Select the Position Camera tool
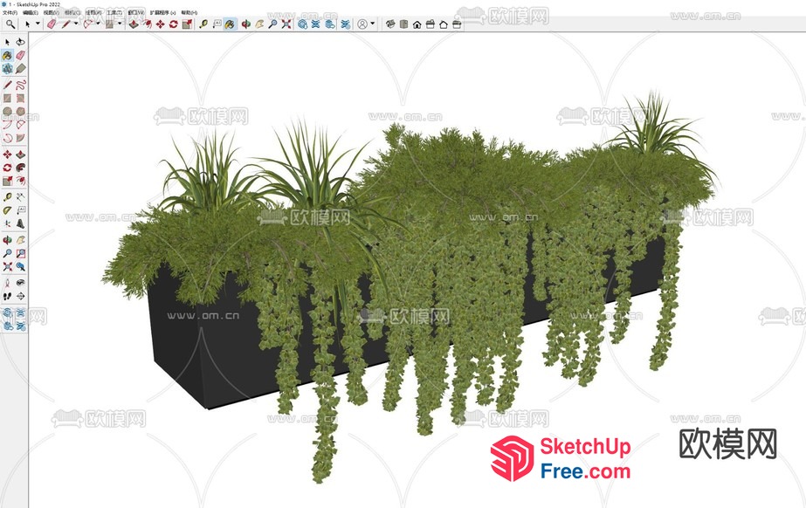 click(7, 283)
